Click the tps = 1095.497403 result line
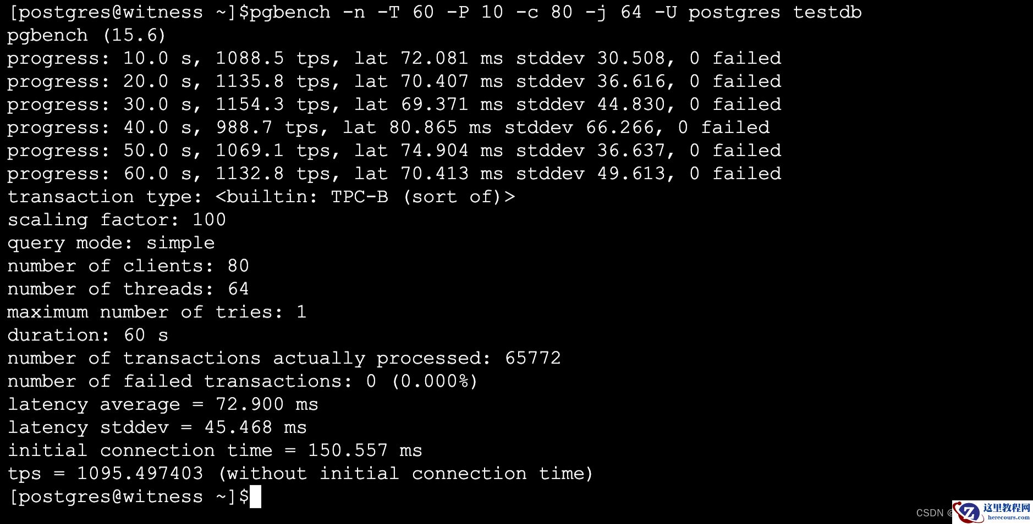1033x524 pixels. click(x=300, y=474)
